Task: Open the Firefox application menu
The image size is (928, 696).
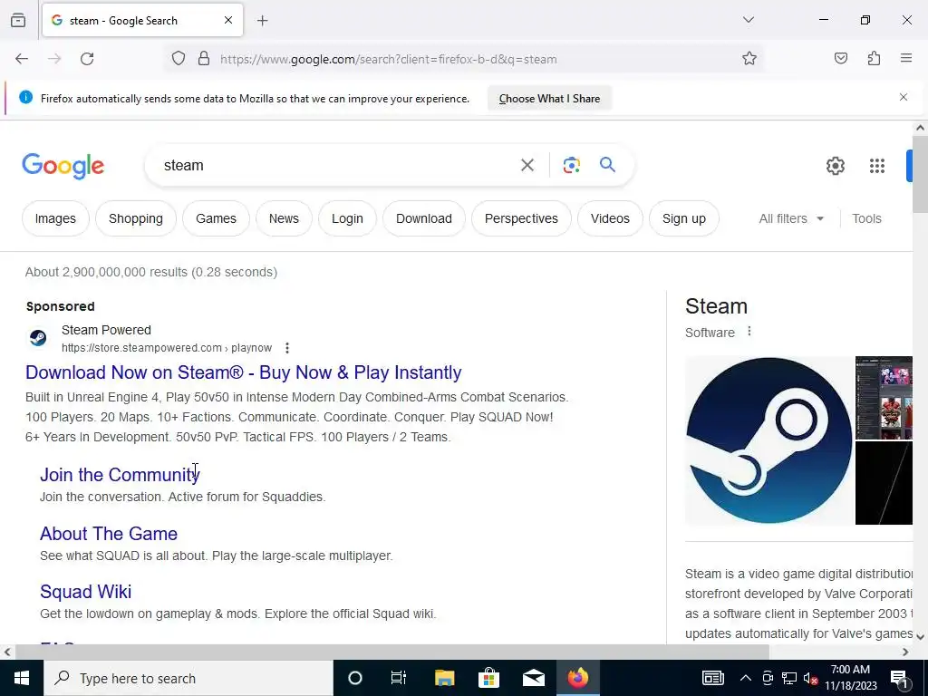Action: pyautogui.click(x=906, y=59)
